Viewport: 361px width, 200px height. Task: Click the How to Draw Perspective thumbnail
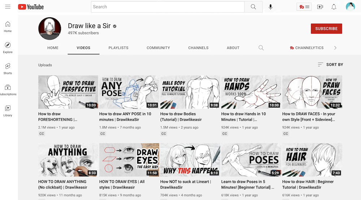click(68, 92)
